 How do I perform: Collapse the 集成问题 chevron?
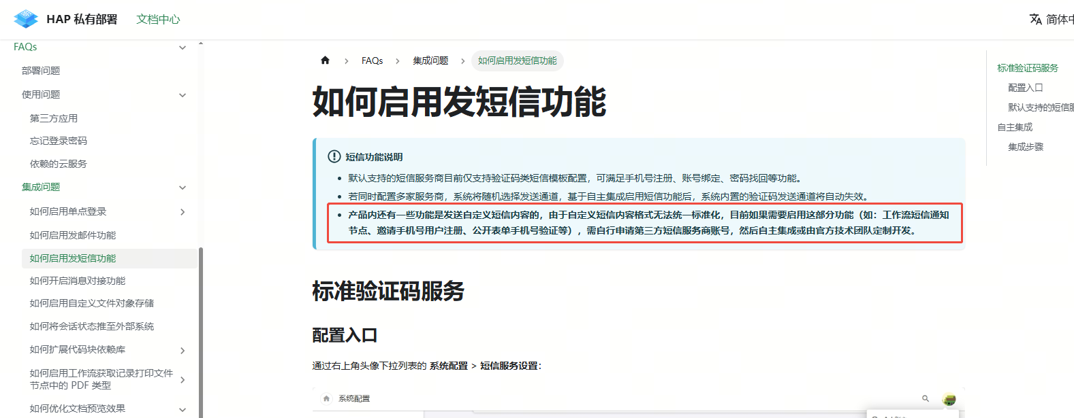point(183,188)
